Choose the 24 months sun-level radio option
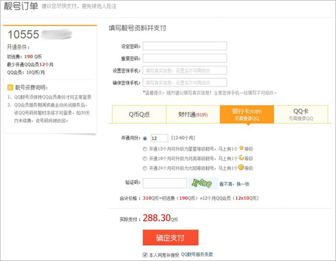336x261 pixels. (x=145, y=168)
